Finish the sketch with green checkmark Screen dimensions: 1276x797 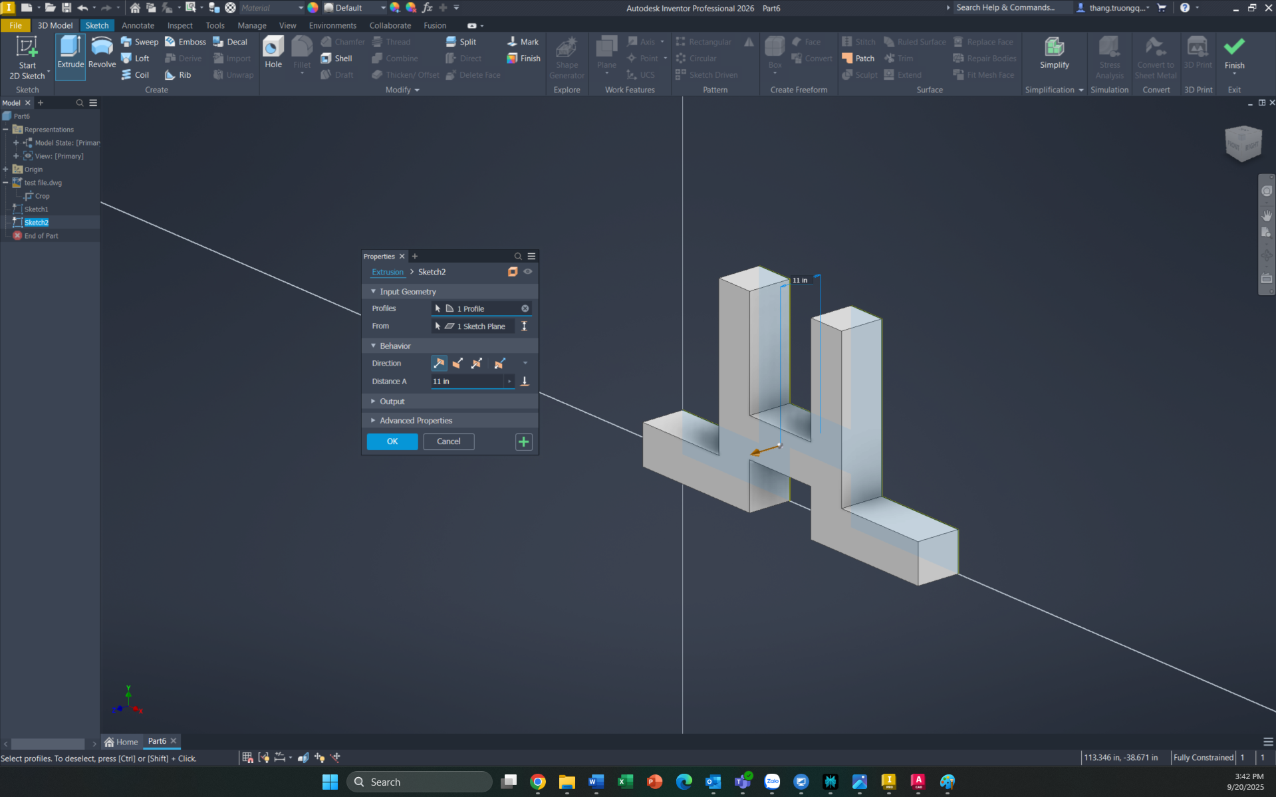(x=1234, y=53)
